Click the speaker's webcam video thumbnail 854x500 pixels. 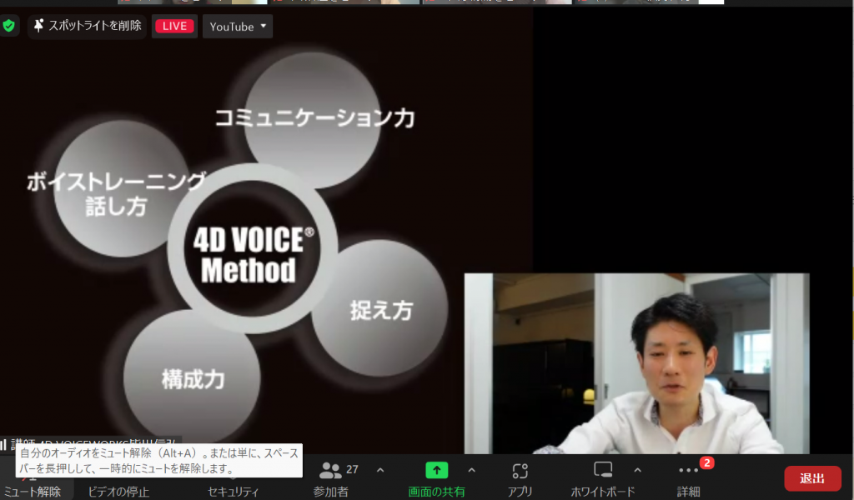(x=636, y=363)
